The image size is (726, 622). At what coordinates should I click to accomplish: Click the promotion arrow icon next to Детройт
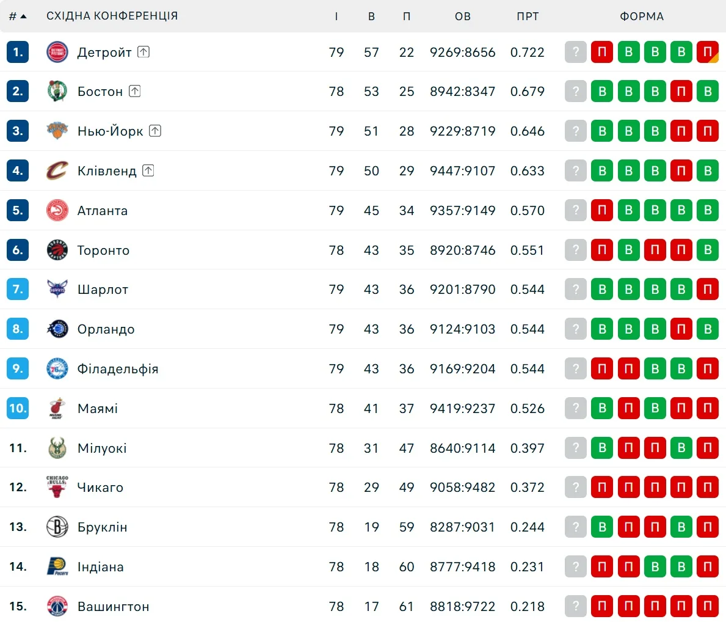[143, 52]
